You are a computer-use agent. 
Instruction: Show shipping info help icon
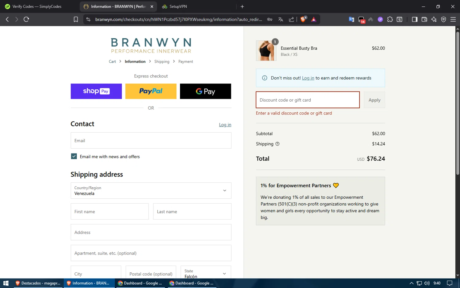[x=277, y=144]
